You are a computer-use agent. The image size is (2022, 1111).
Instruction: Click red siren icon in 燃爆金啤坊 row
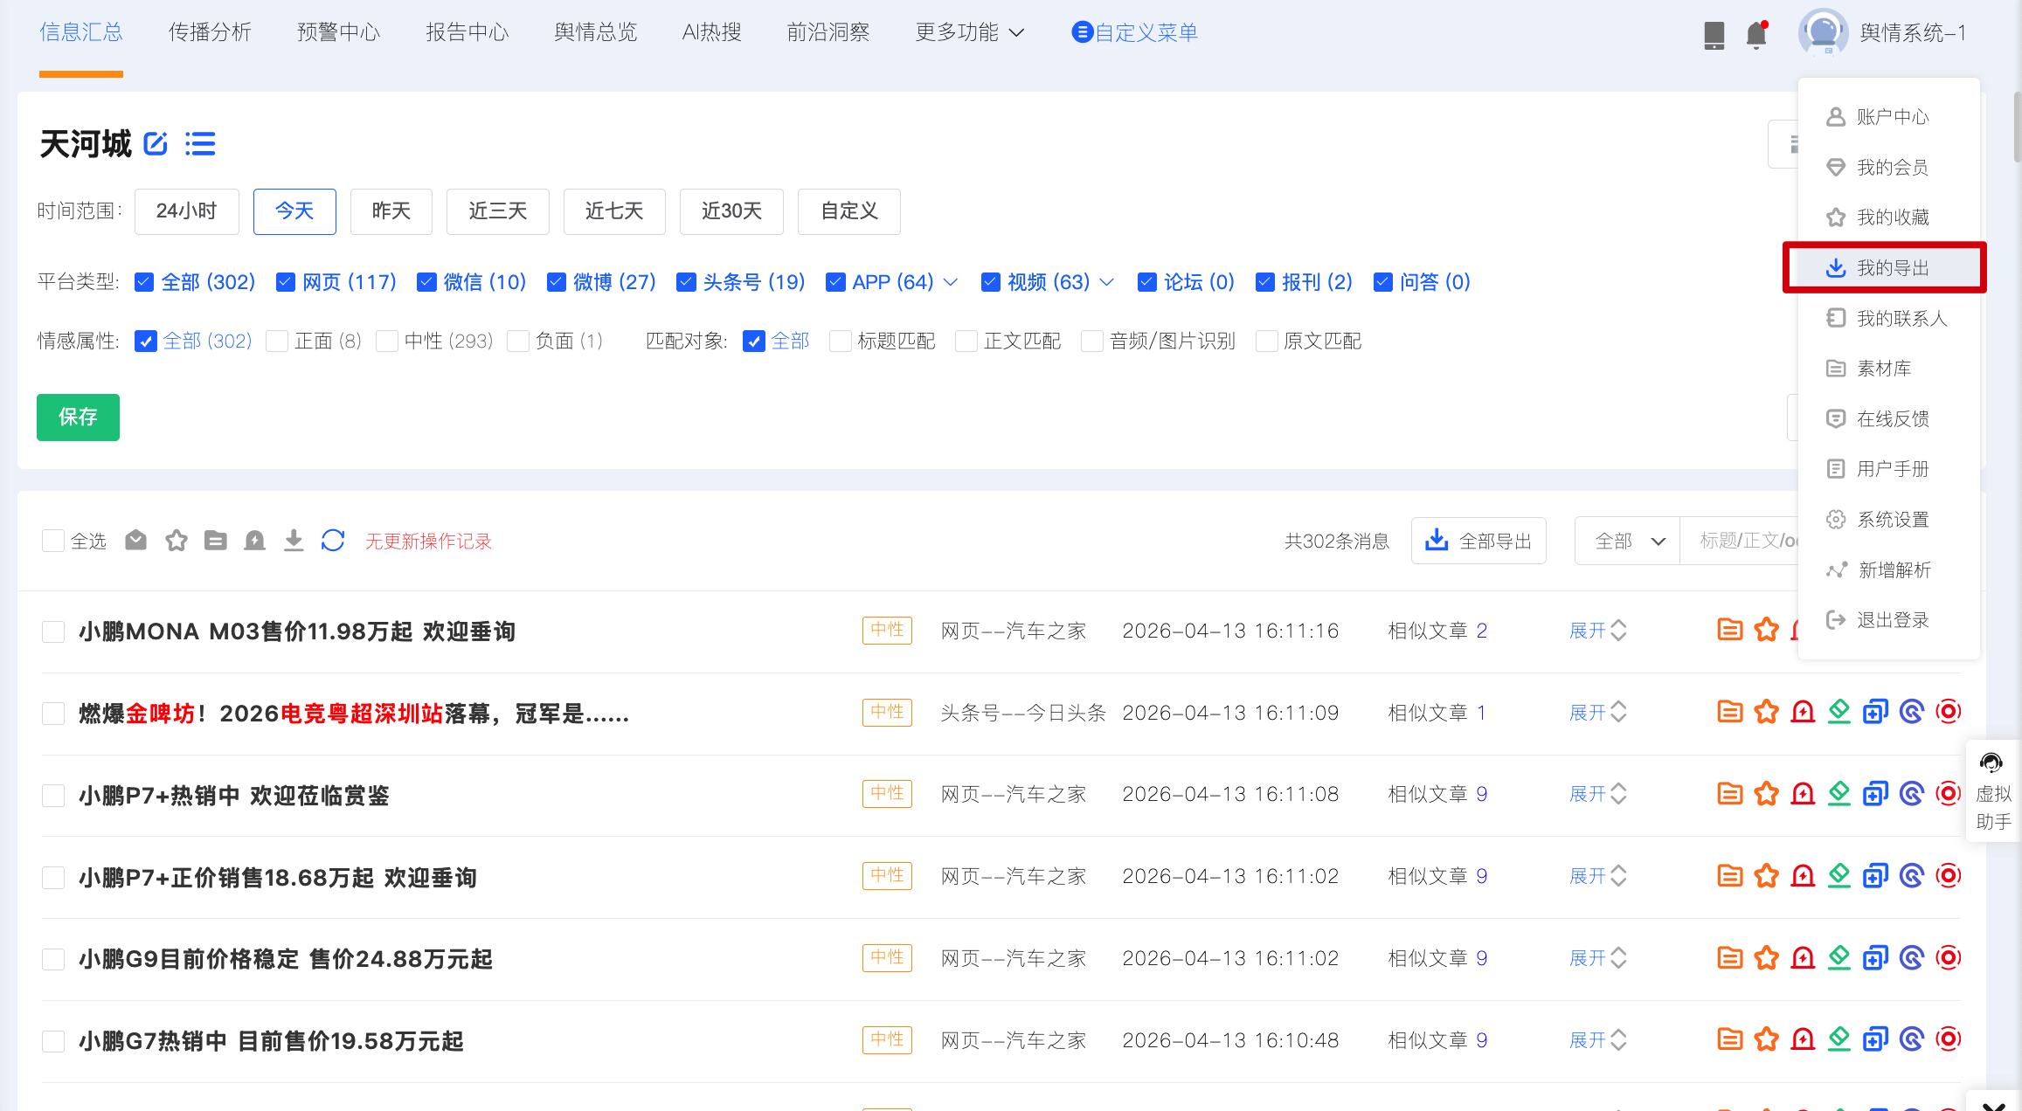1803,712
